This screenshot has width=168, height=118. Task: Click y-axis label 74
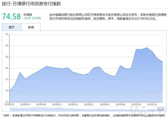(x=7, y=68)
